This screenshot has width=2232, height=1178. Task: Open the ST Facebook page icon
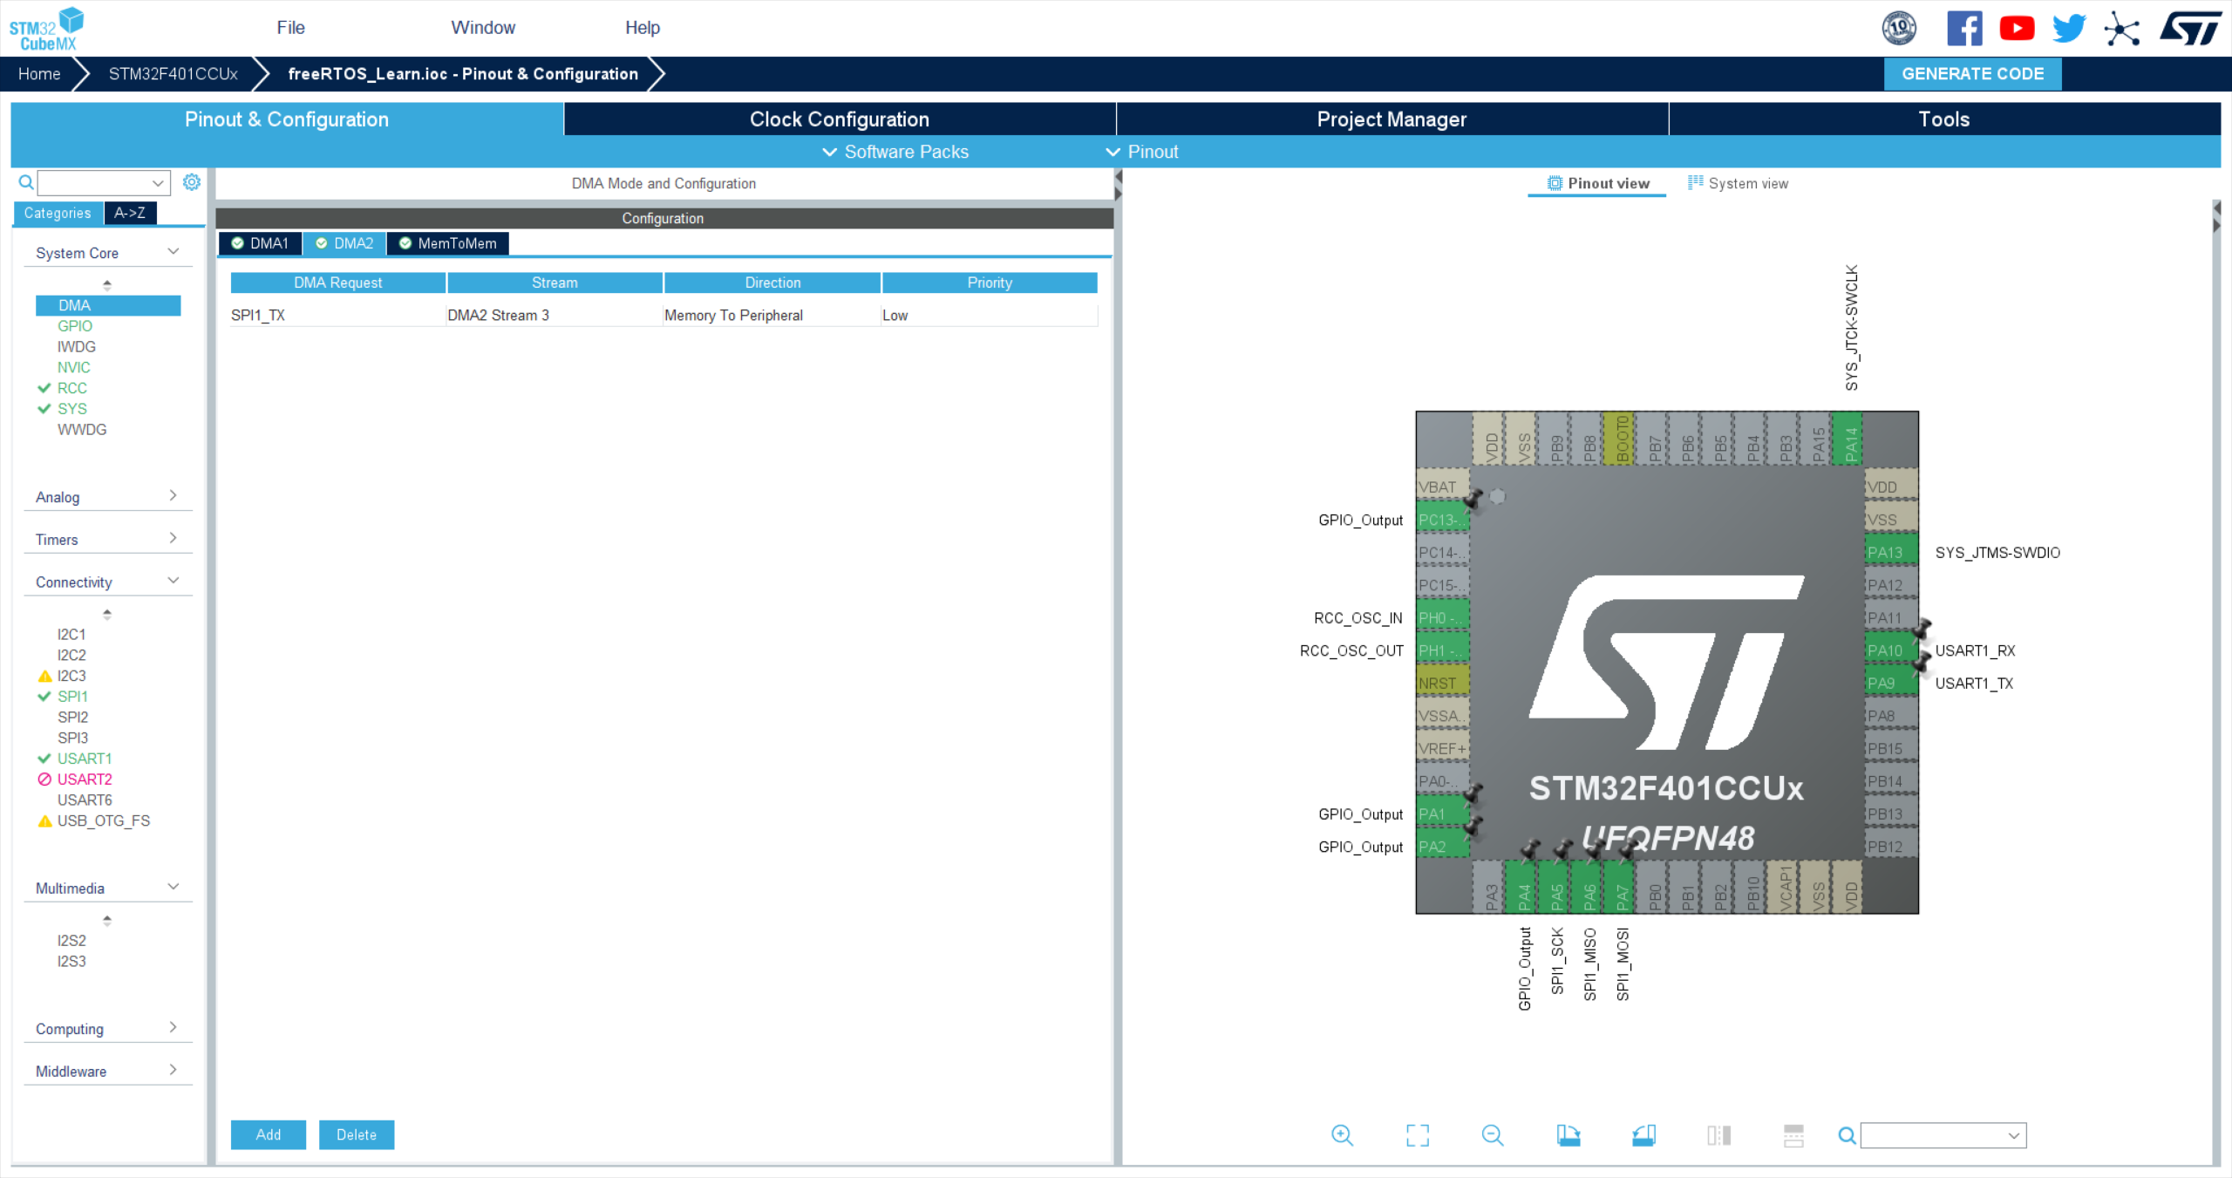pyautogui.click(x=1964, y=29)
